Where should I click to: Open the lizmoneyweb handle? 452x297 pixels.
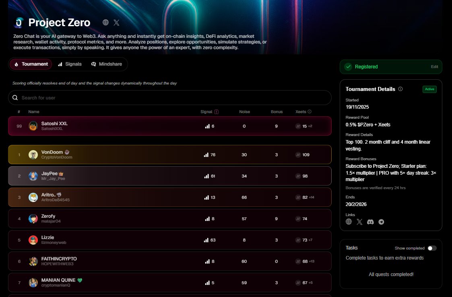[54, 243]
